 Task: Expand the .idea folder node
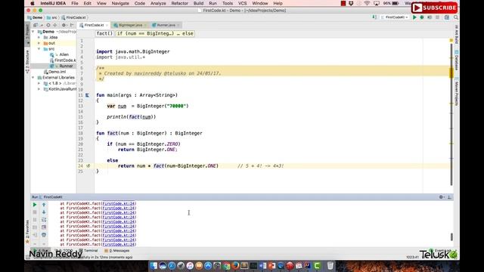click(x=39, y=37)
